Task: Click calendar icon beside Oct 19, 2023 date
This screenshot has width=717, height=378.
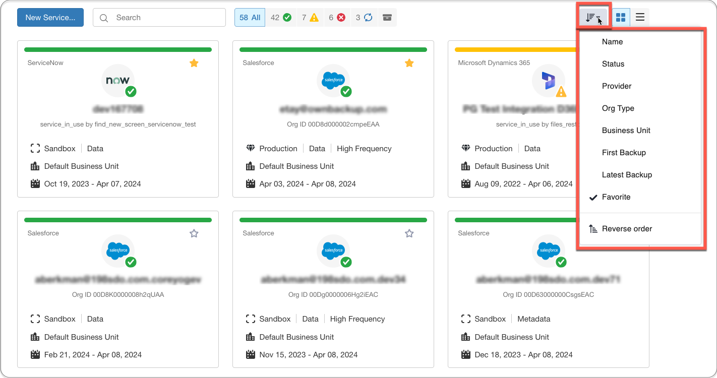Action: point(35,184)
